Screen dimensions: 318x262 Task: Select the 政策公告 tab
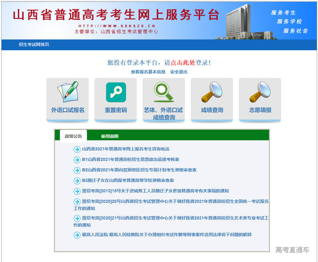pos(74,136)
